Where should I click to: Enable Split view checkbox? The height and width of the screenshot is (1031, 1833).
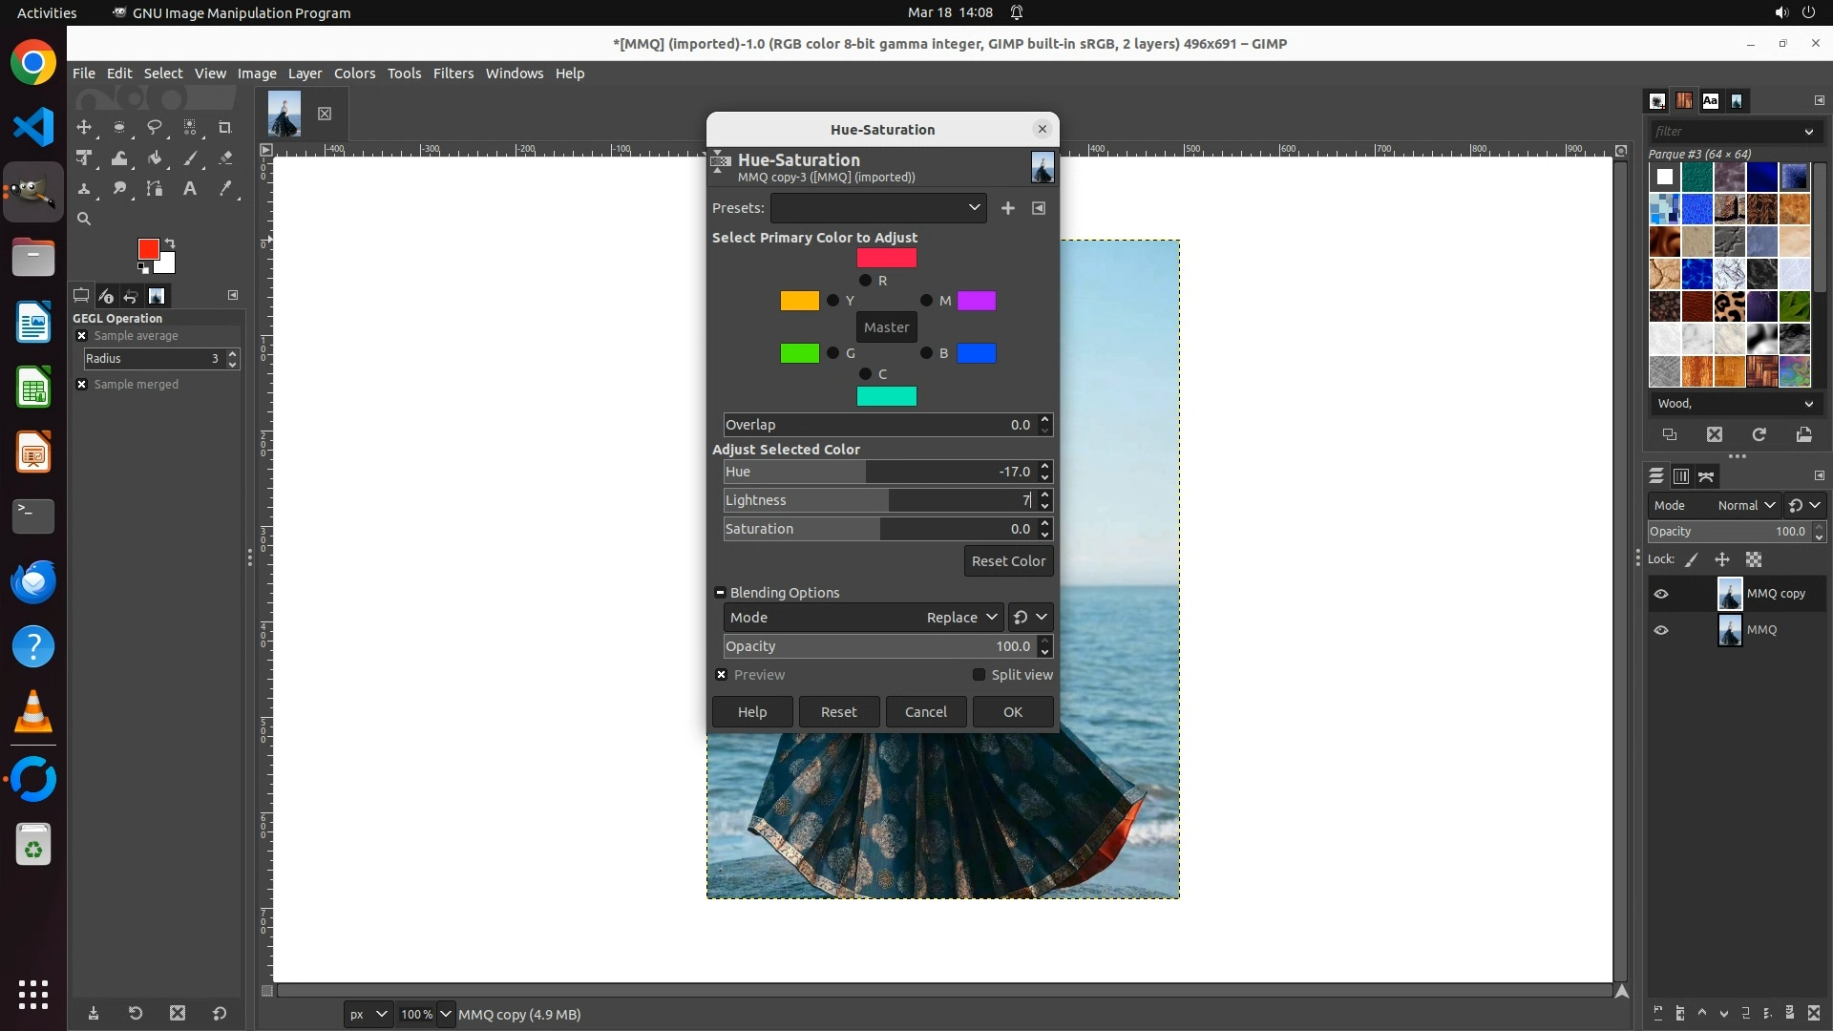click(x=979, y=675)
